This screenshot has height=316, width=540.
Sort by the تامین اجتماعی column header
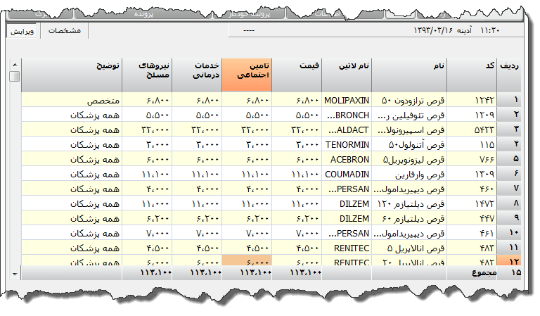coord(247,75)
